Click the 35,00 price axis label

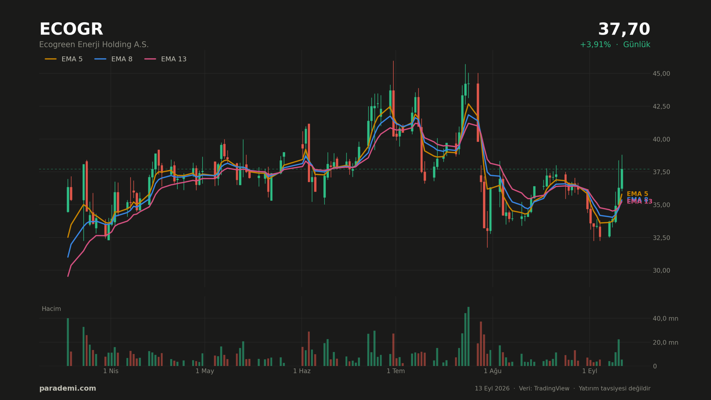[661, 205]
